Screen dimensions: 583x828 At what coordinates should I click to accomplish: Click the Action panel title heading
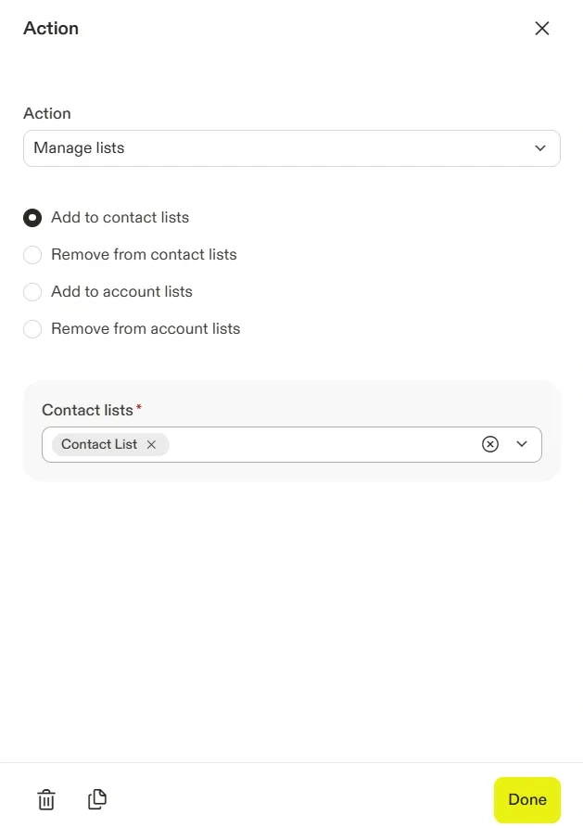[x=51, y=29]
